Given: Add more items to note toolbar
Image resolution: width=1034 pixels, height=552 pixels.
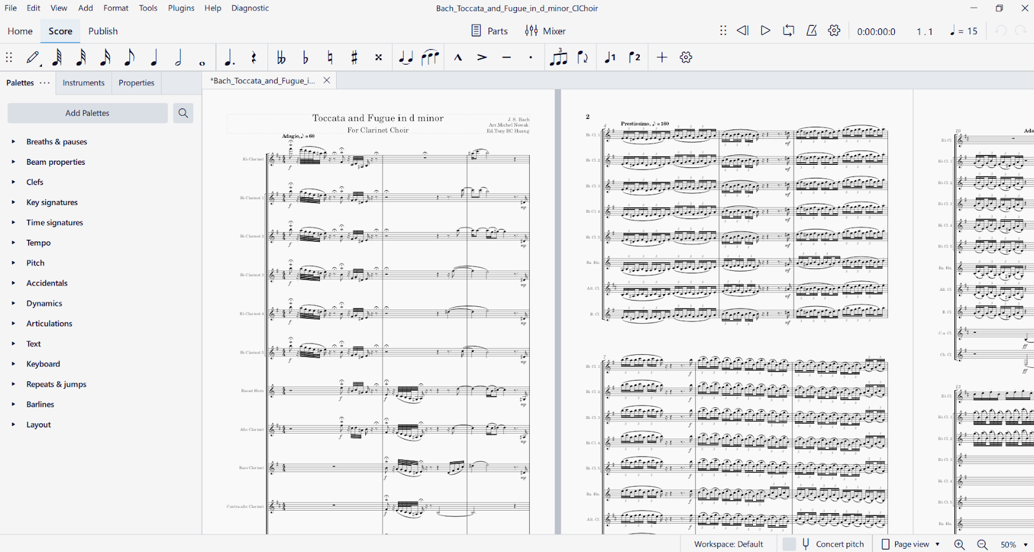Looking at the screenshot, I should click(662, 58).
